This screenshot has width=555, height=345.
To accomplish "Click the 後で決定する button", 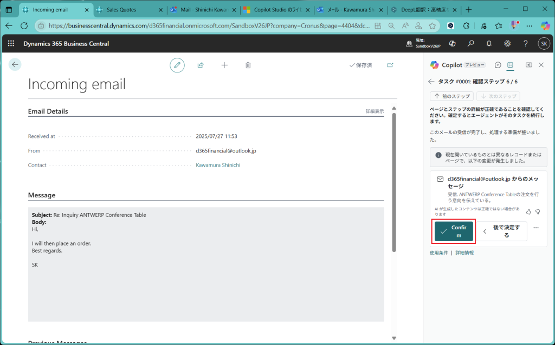I will (502, 231).
